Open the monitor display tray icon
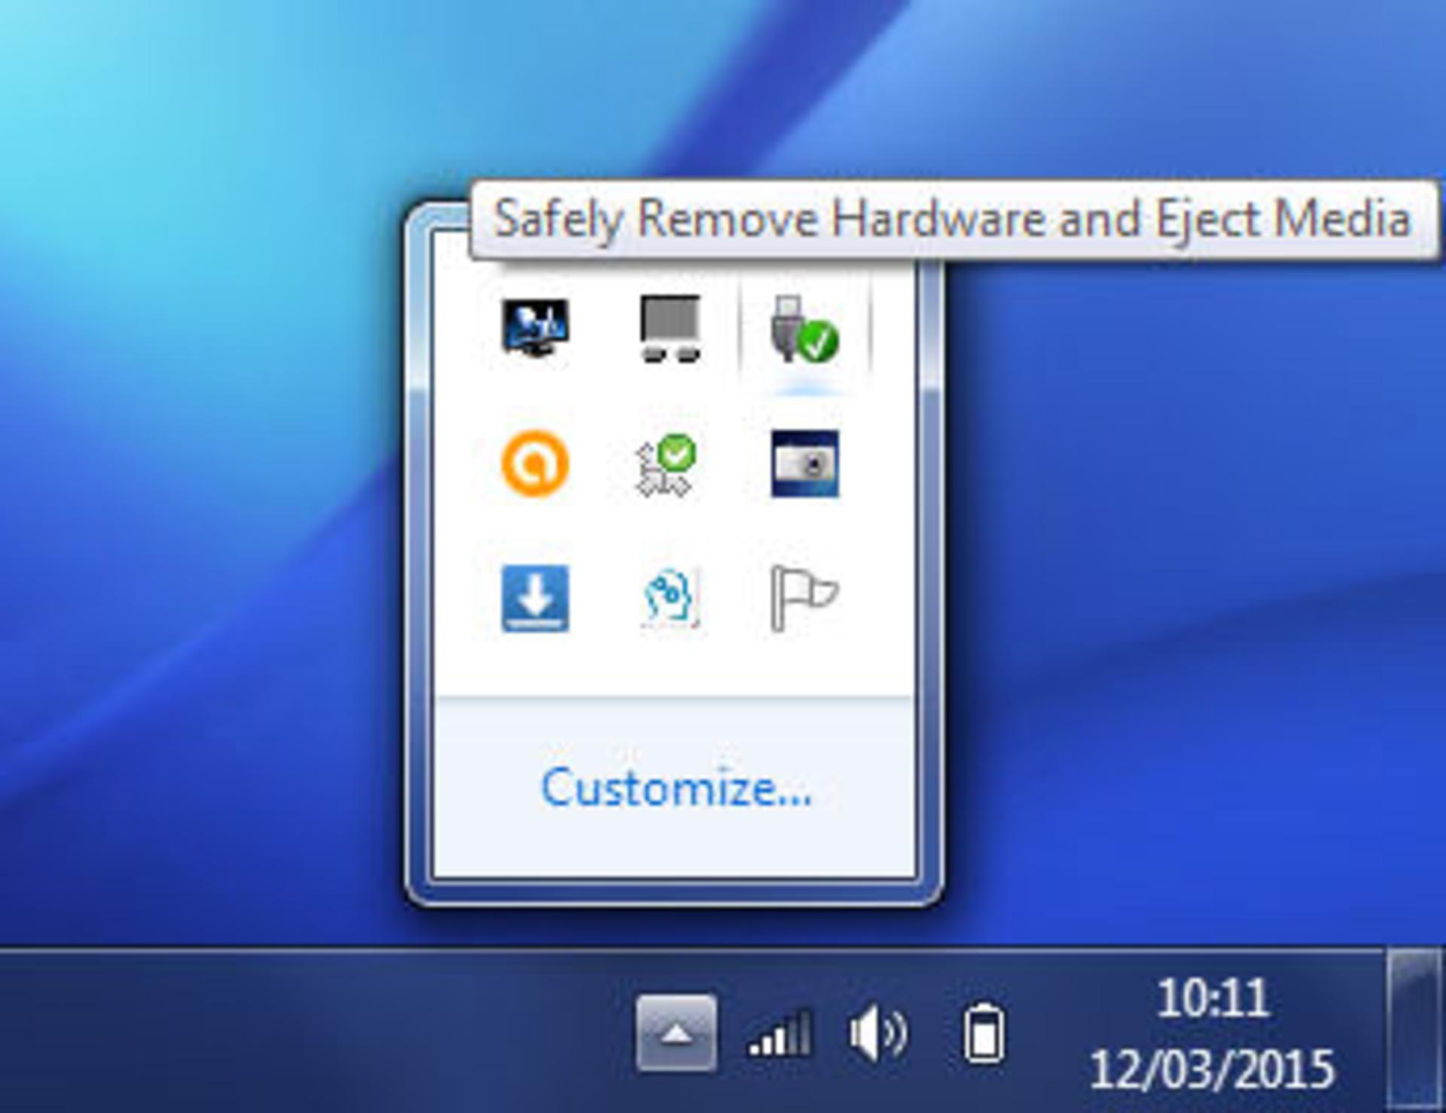Screen dimensions: 1446x1113 [535, 328]
